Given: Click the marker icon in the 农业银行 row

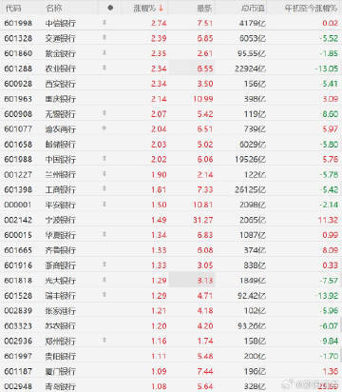Looking at the screenshot, I should (x=104, y=68).
